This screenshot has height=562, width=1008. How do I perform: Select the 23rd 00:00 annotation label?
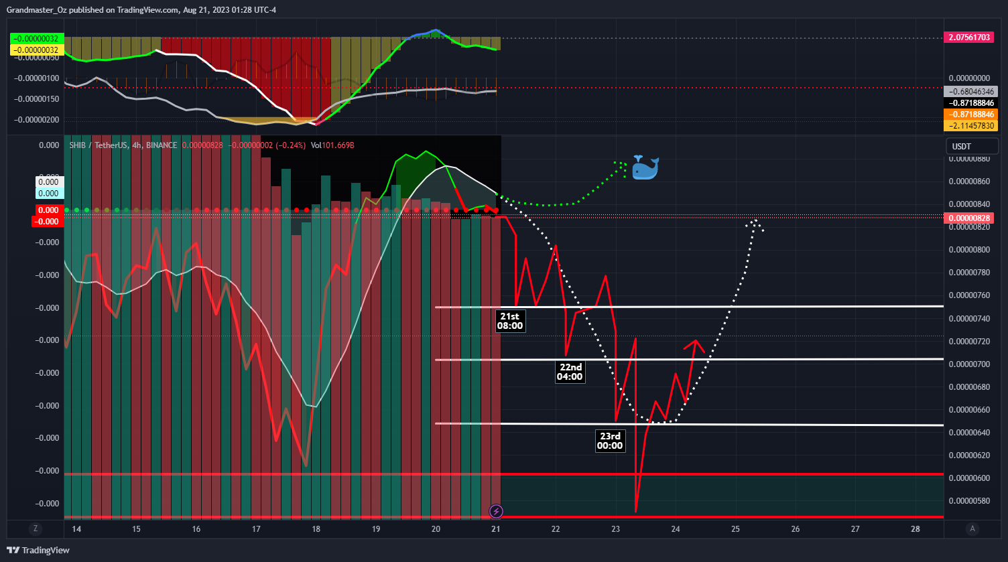click(x=609, y=441)
